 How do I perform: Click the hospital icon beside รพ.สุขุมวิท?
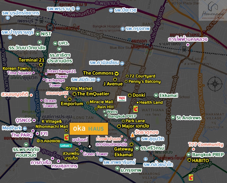pyautogui.click(x=138, y=139)
